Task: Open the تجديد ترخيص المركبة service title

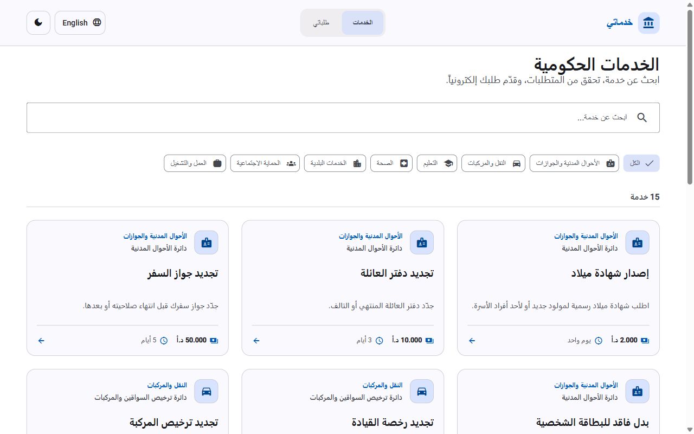Action: 174,422
